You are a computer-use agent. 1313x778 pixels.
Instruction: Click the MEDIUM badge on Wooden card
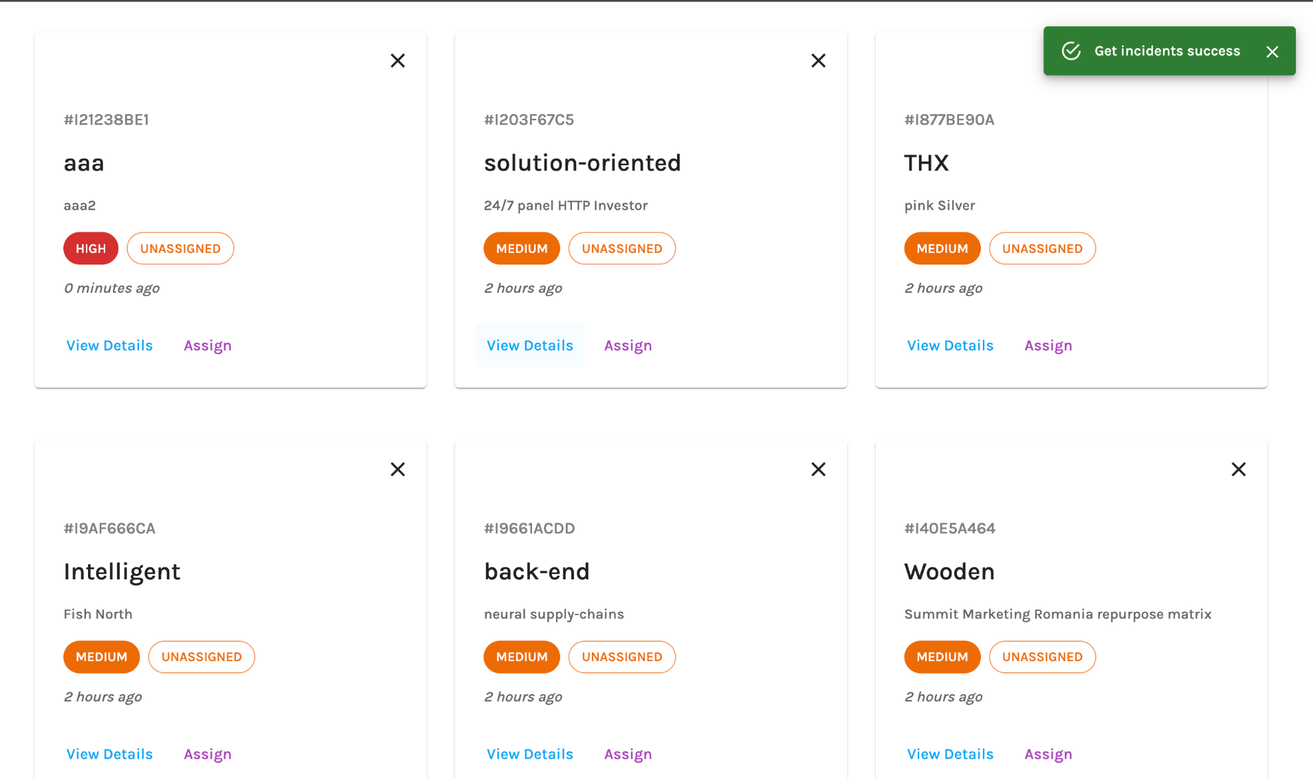942,657
